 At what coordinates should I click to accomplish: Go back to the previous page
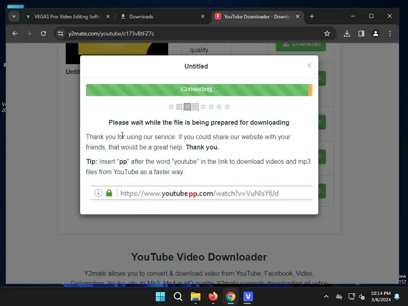point(15,33)
